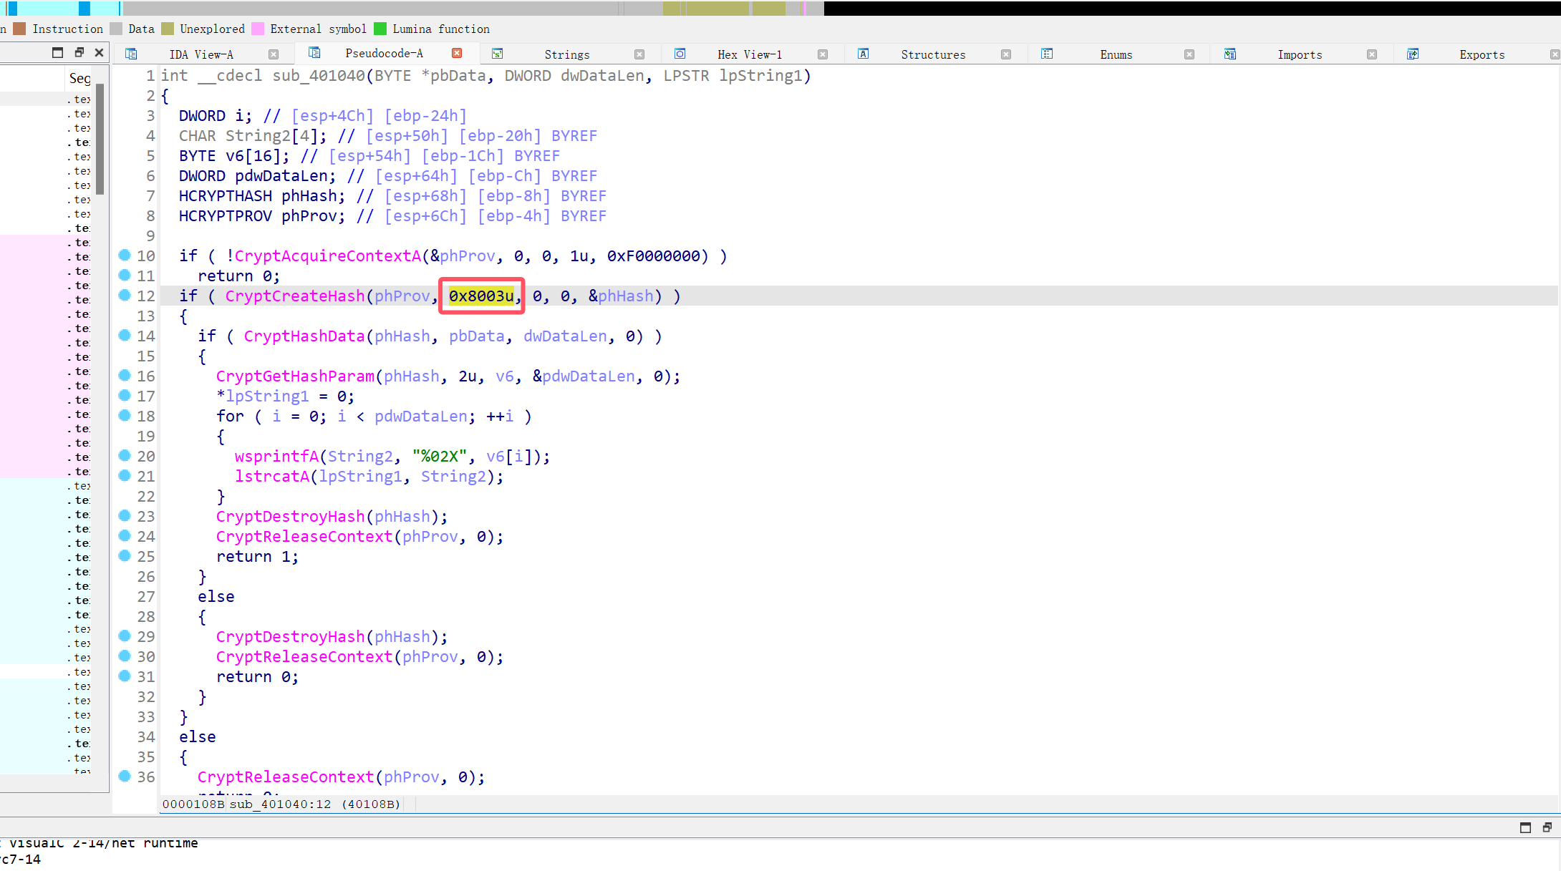
Task: Toggle breakpoint dot on line 10
Action: [125, 255]
